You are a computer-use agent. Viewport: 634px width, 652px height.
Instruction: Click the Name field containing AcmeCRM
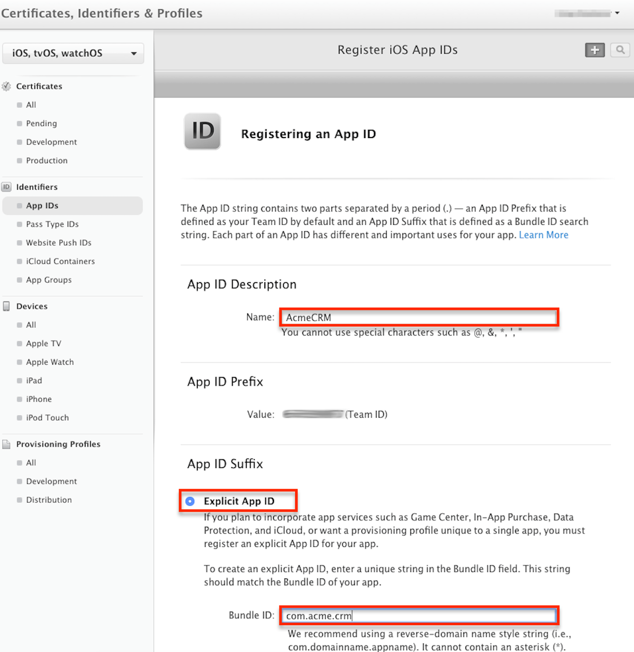coord(420,317)
